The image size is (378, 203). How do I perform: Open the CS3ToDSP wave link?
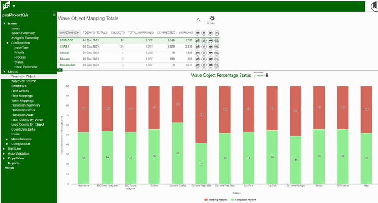[x=66, y=40]
